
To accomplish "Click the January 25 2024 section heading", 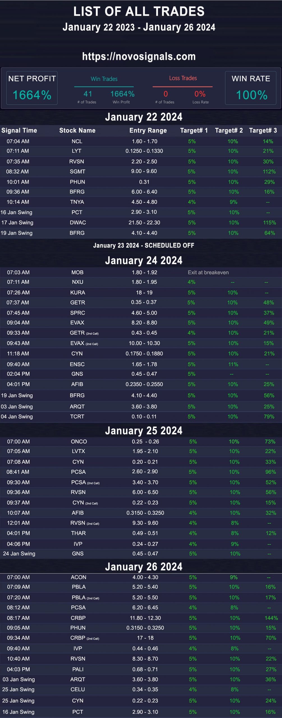I will click(144, 431).
